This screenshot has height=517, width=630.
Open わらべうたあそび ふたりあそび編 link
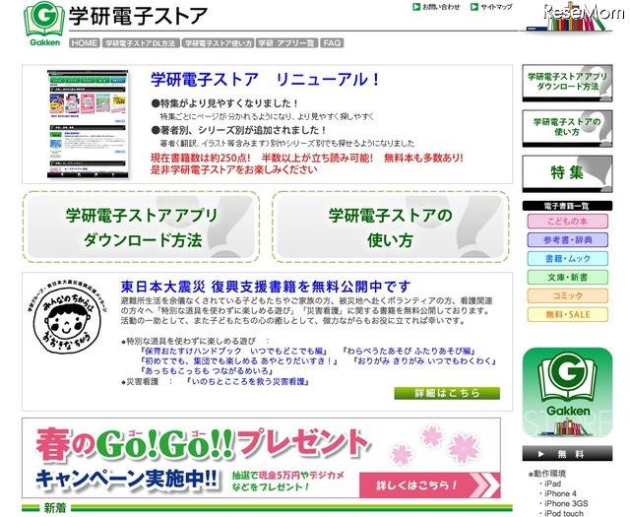409,351
